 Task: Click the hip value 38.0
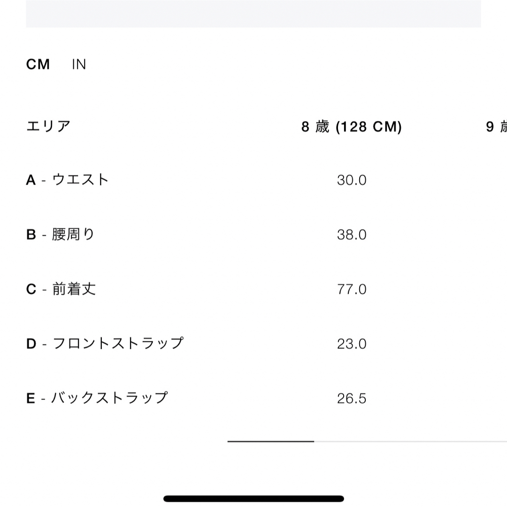point(352,235)
